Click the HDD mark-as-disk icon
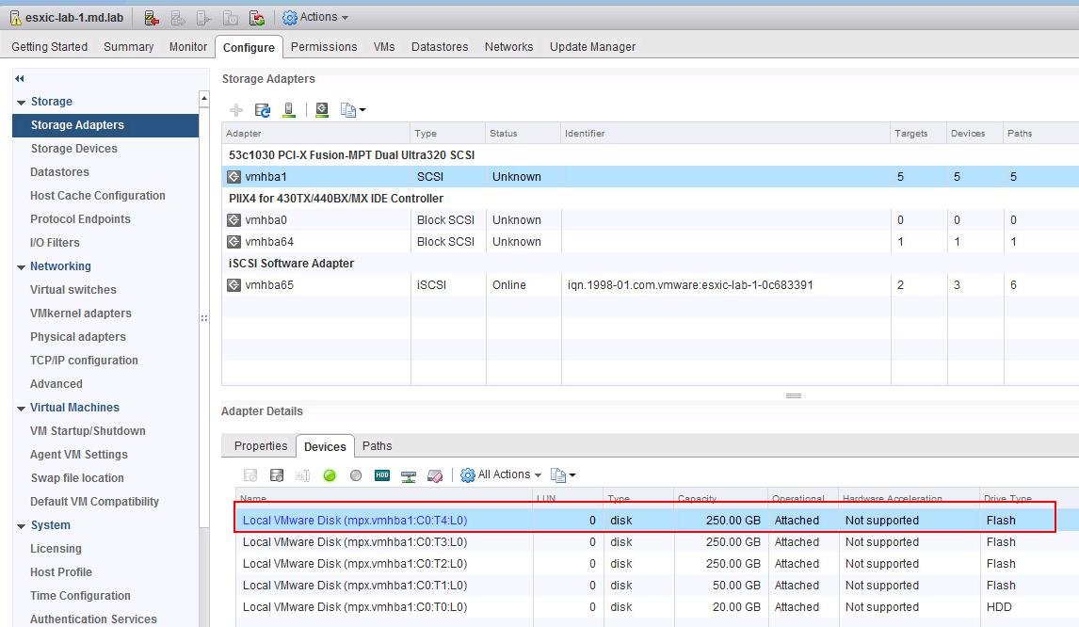The height and width of the screenshot is (627, 1079). pos(382,474)
